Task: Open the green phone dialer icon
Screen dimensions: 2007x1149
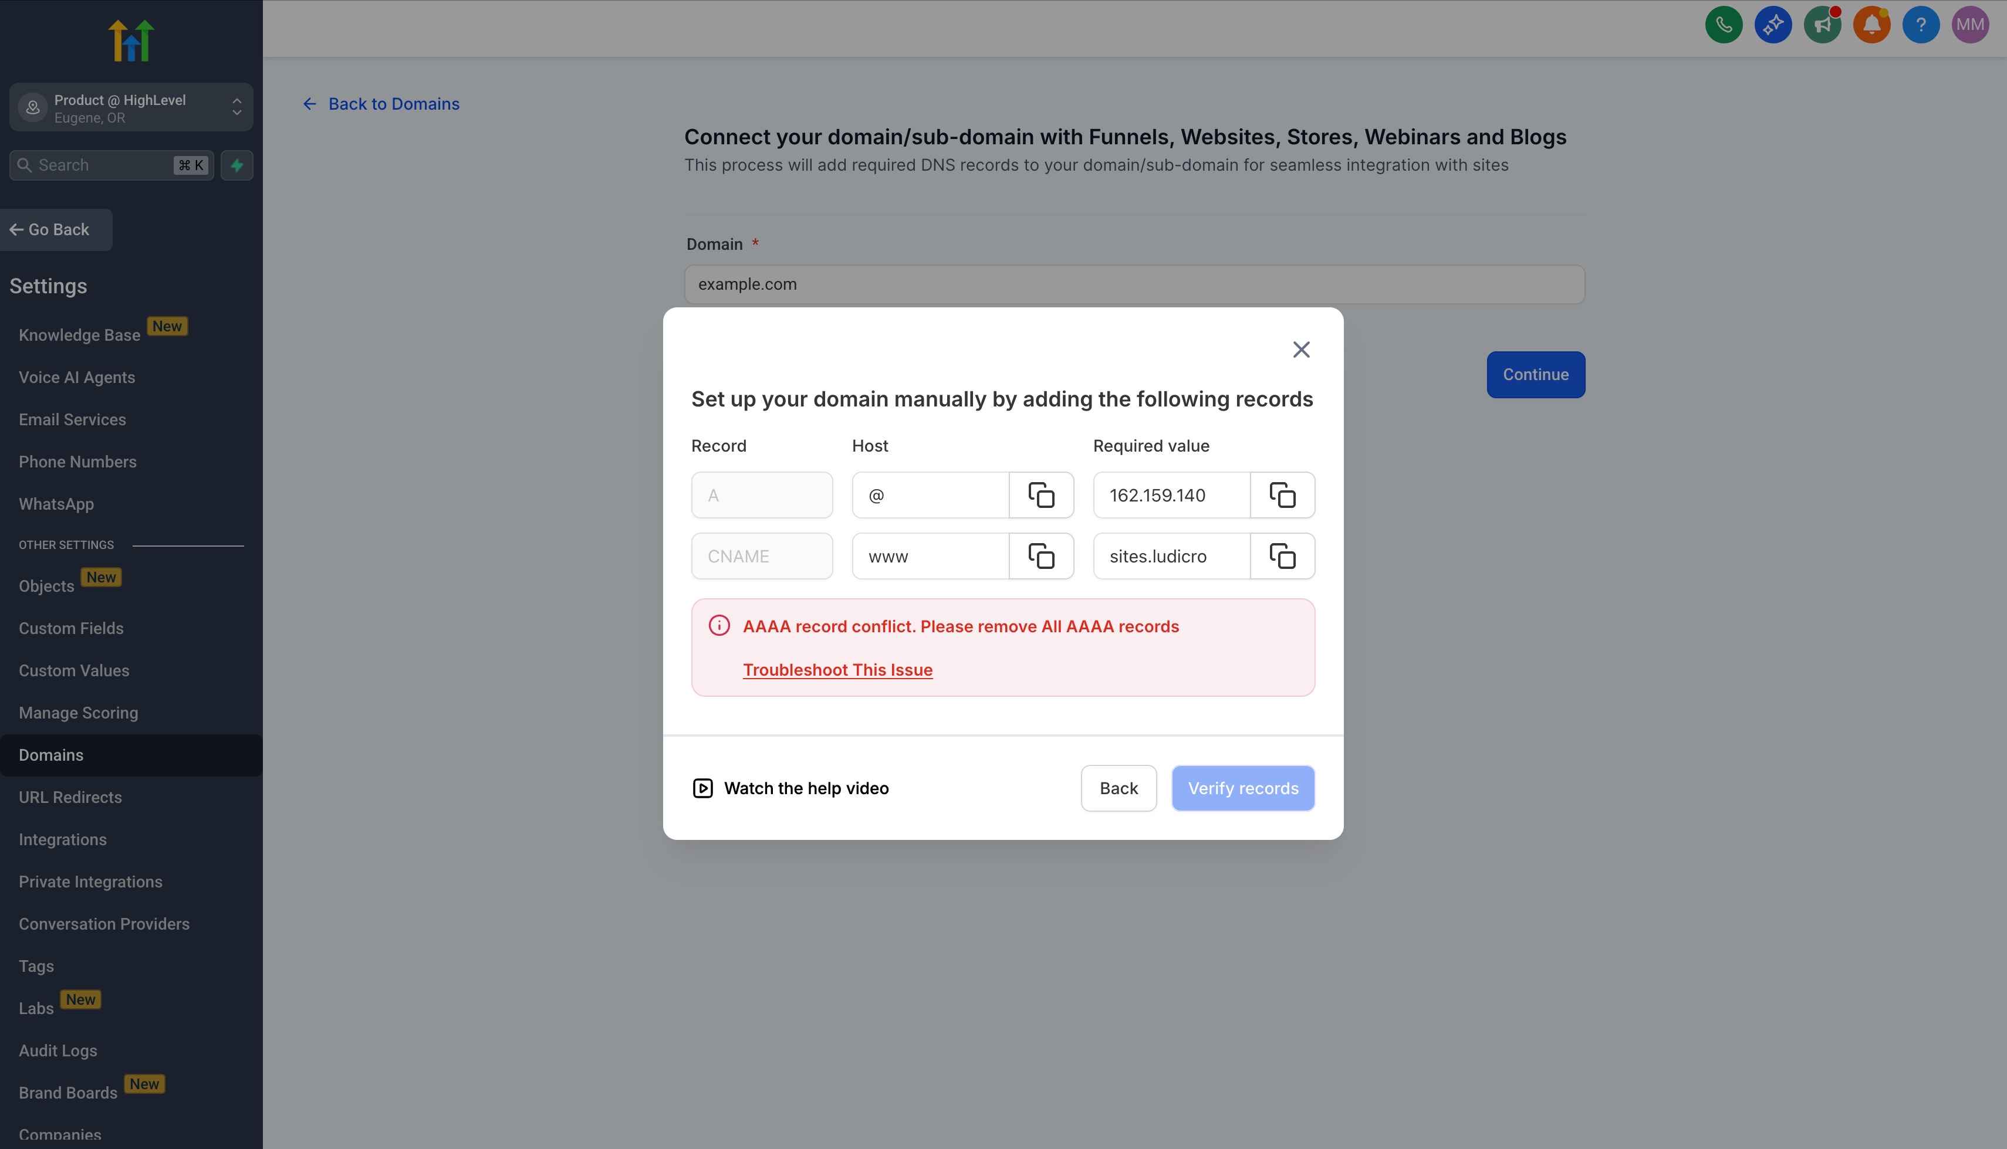Action: click(1723, 25)
